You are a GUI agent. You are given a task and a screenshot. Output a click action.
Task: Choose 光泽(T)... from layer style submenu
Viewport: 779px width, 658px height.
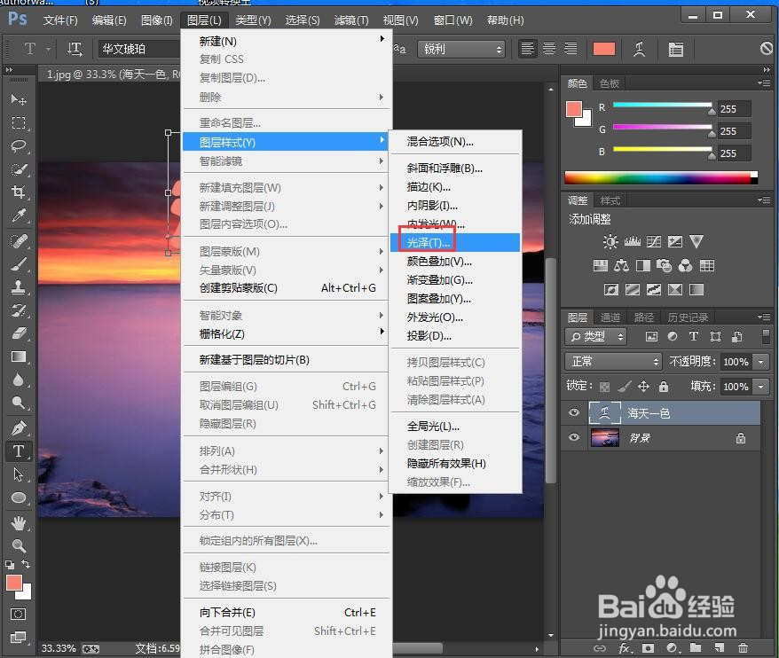coord(455,242)
